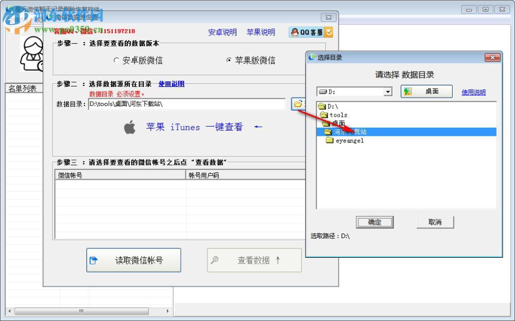
Task: Open 使用说明 link in 选择目录 dialog
Action: (x=473, y=92)
